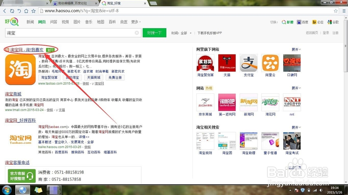348x195 pixels.
Task: Click the page vertical scrollbar thumb
Action: click(x=346, y=46)
